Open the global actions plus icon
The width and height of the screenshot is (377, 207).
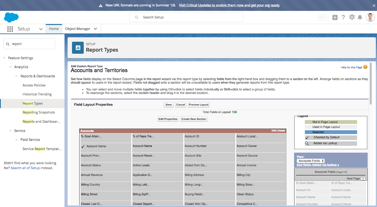pos(335,17)
